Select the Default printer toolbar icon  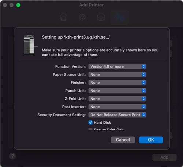(x=64, y=17)
